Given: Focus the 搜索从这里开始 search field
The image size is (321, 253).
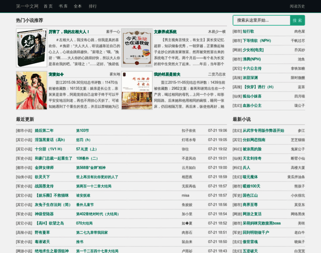Looking at the screenshot, I should coord(261,20).
